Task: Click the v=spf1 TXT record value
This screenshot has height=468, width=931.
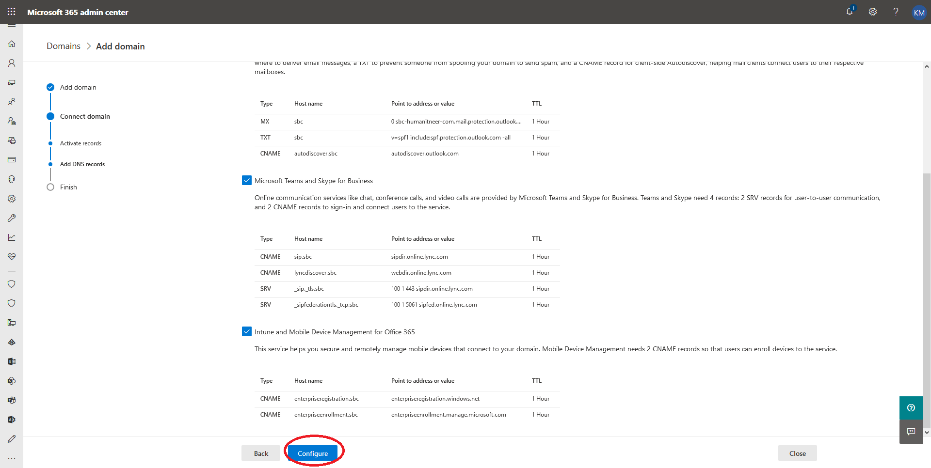Action: click(451, 138)
